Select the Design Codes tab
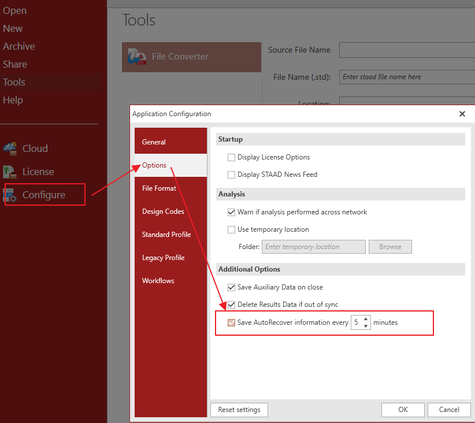 coord(163,211)
